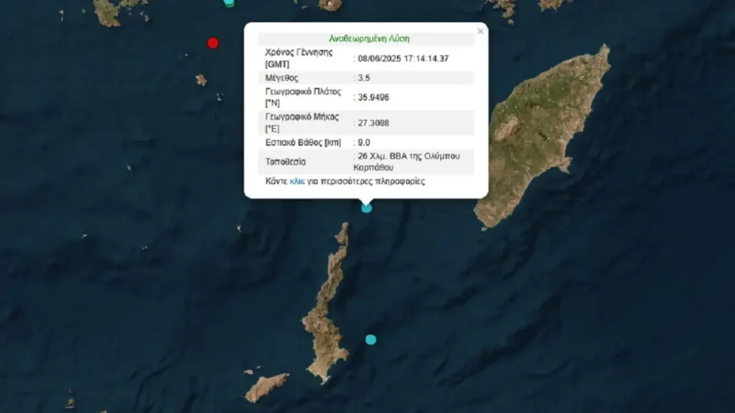
Task: Close the earthquake info popup
Action: pos(480,32)
